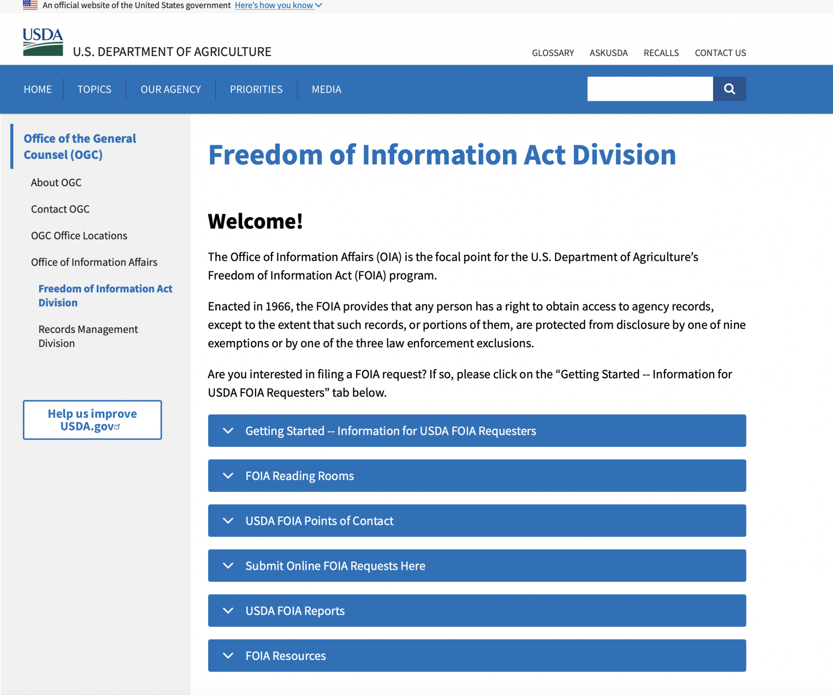Screen dimensions: 833x695
Task: Go to the Glossary page
Action: 553,53
